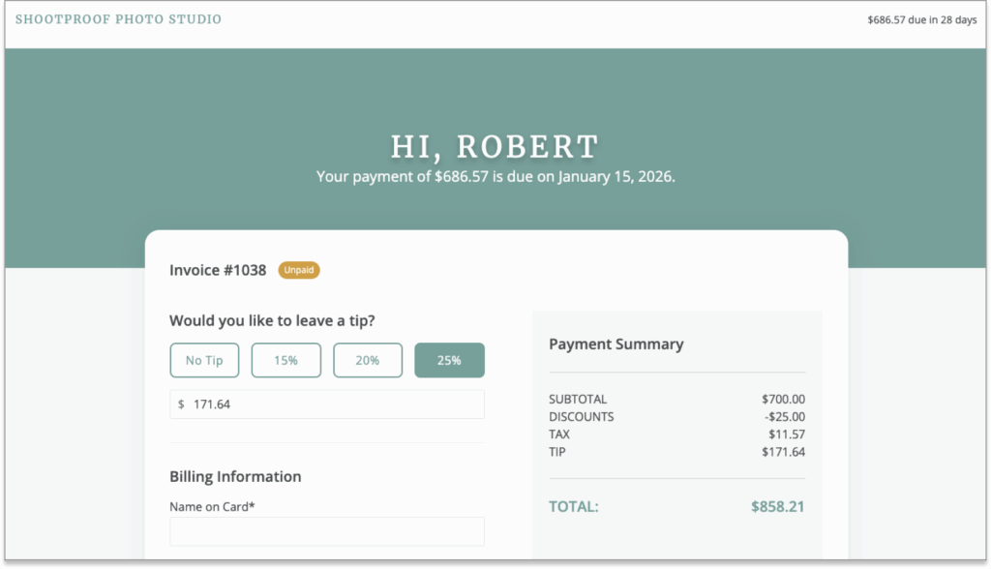The height and width of the screenshot is (569, 991).
Task: Click the Billing Information section header
Action: tap(235, 476)
